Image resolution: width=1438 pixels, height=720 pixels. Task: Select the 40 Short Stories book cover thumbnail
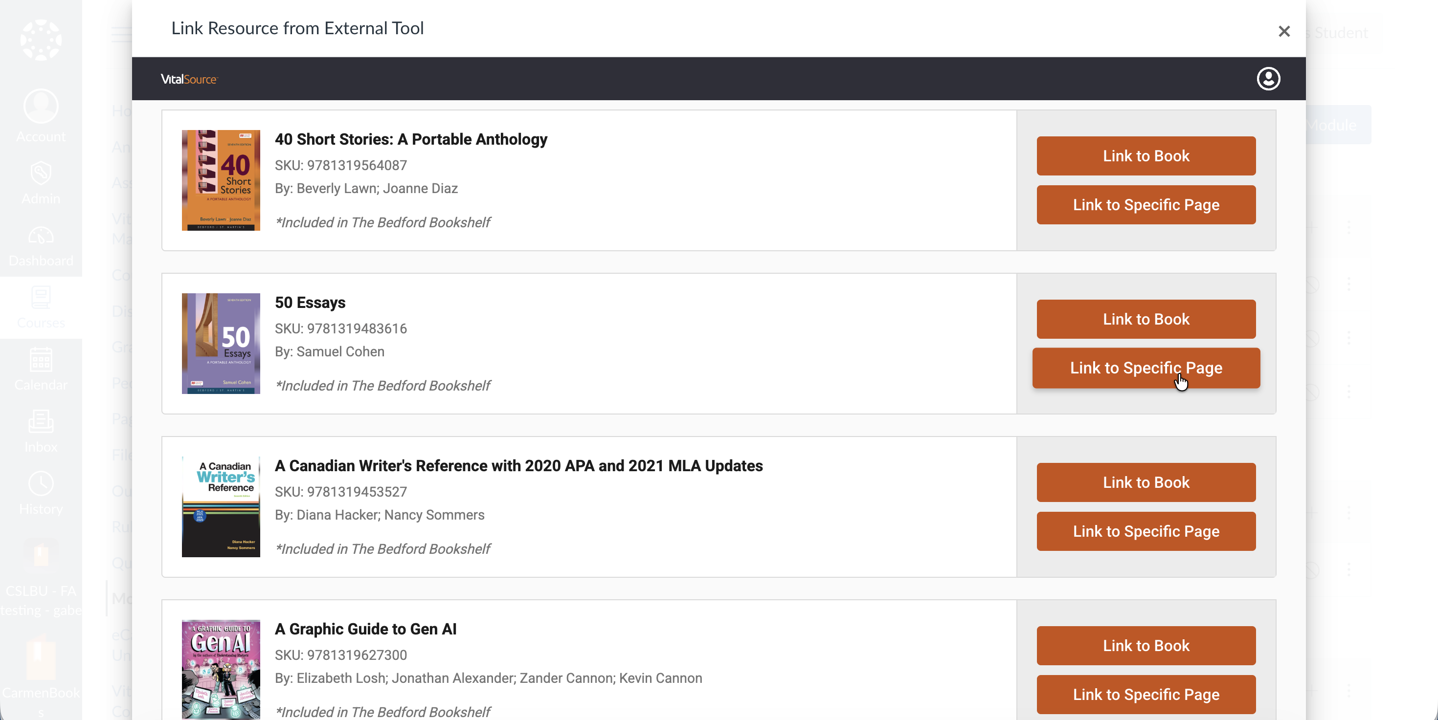point(221,180)
